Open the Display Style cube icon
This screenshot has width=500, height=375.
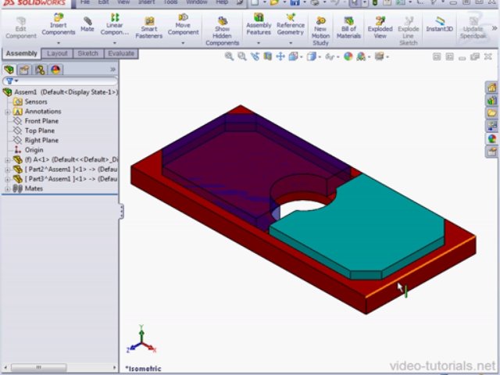pyautogui.click(x=311, y=56)
